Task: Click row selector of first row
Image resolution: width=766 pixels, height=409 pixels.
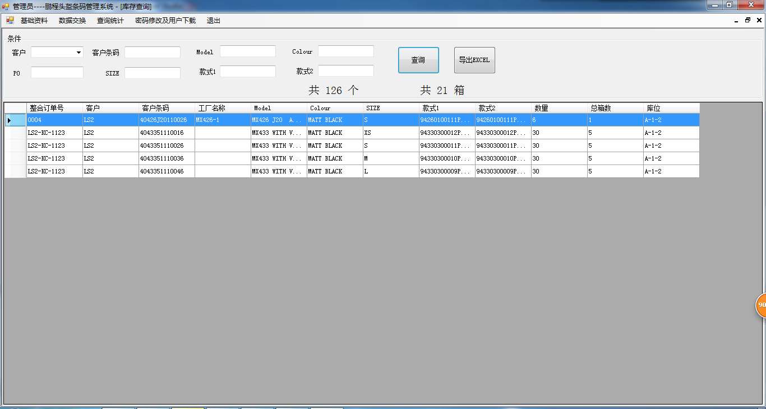Action: click(15, 120)
